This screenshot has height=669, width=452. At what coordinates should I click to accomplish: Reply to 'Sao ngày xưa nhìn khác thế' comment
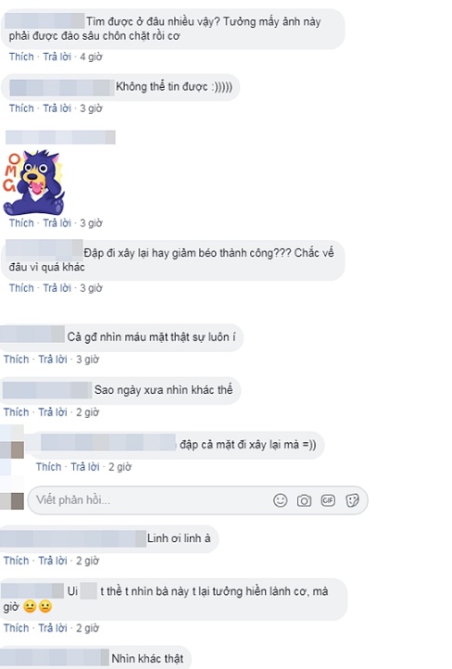[53, 412]
